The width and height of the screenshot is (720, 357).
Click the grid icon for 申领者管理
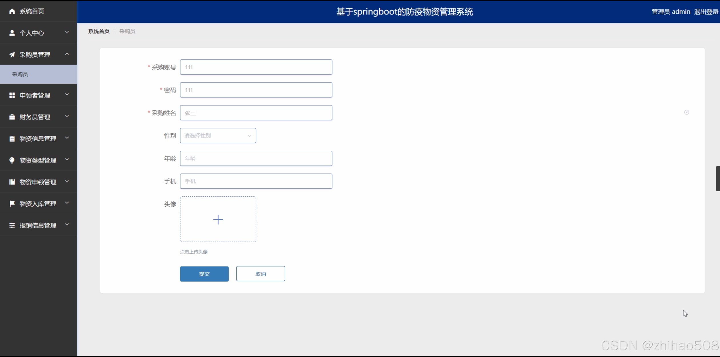pyautogui.click(x=12, y=95)
